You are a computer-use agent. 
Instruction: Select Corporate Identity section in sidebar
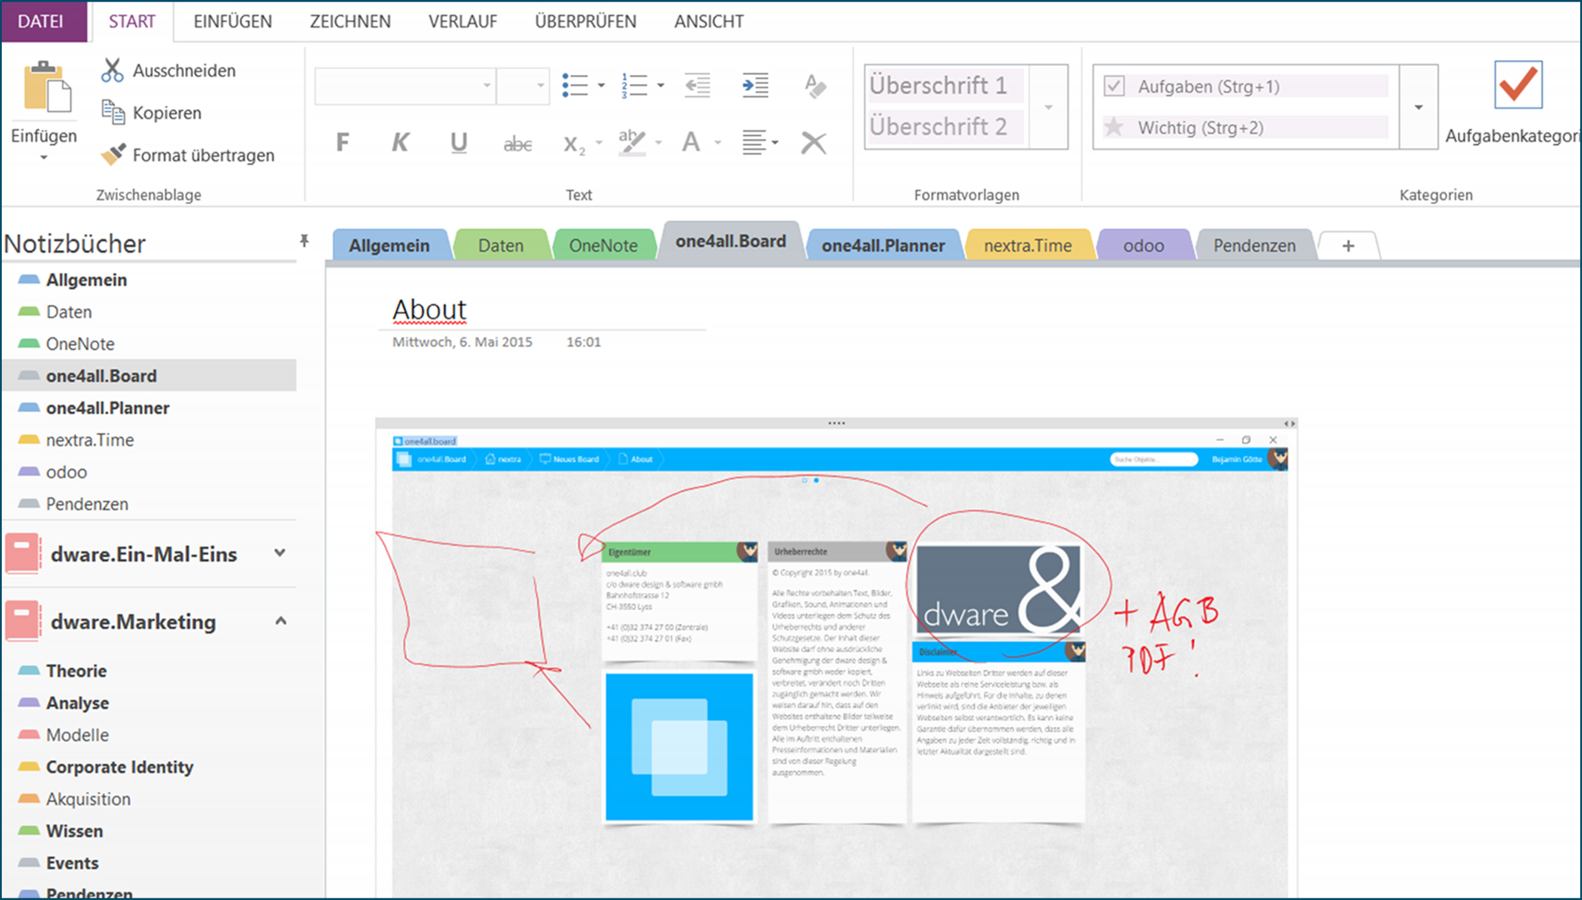coord(119,767)
